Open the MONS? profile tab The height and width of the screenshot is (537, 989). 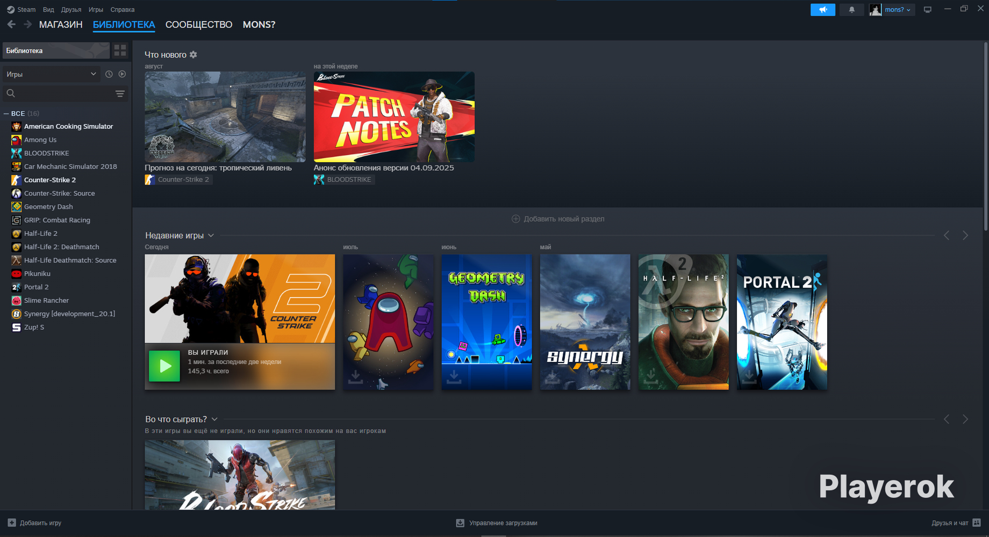coord(259,25)
